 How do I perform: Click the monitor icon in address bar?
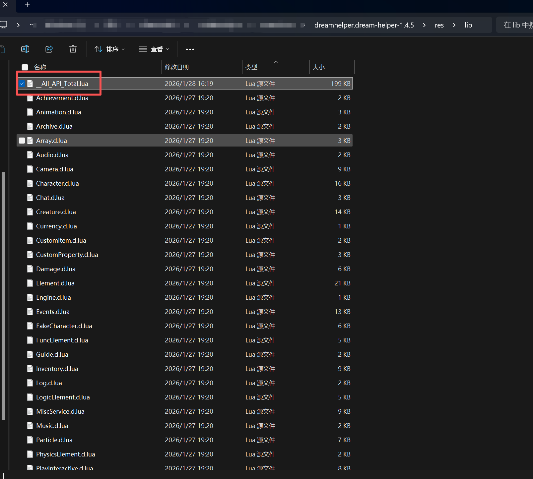coord(4,25)
